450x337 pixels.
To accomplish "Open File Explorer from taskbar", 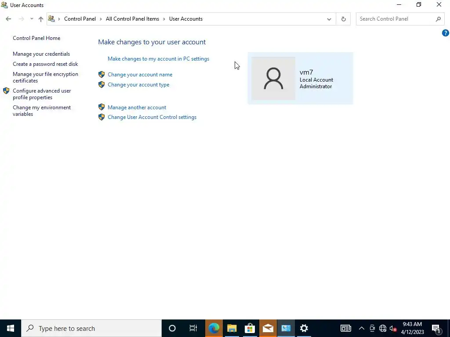I will (232, 328).
